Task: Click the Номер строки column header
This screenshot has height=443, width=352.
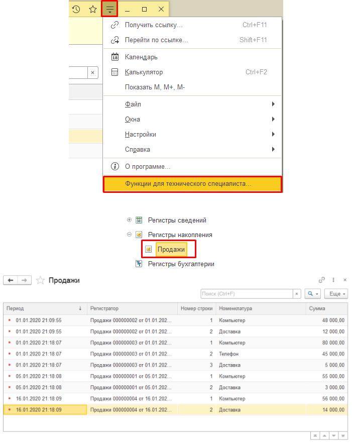Action: tap(197, 308)
